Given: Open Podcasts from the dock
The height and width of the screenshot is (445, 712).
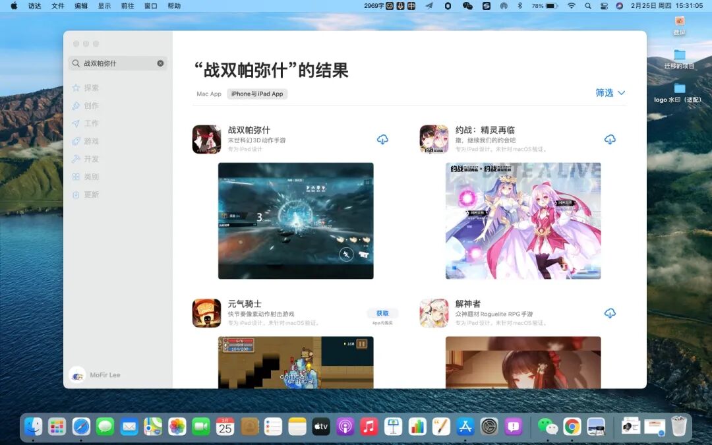Looking at the screenshot, I should (x=345, y=427).
